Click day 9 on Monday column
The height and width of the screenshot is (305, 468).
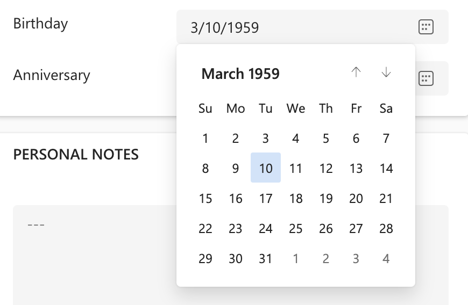236,168
